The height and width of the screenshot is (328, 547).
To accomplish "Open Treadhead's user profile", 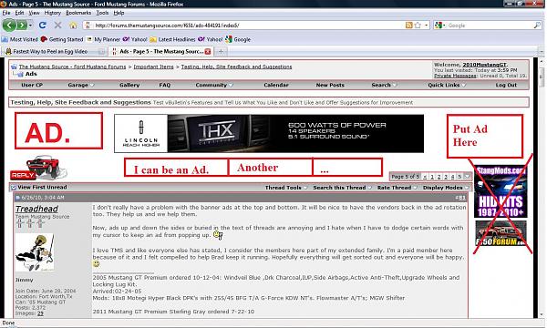I will click(x=36, y=209).
